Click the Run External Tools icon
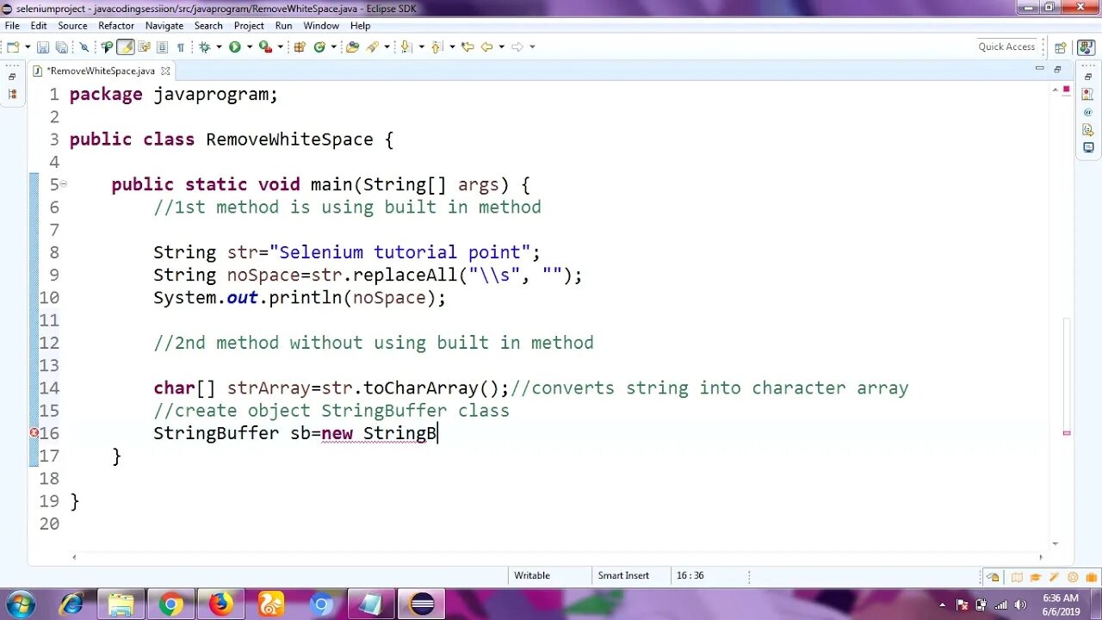Viewport: 1102px width, 620px height. click(x=266, y=46)
